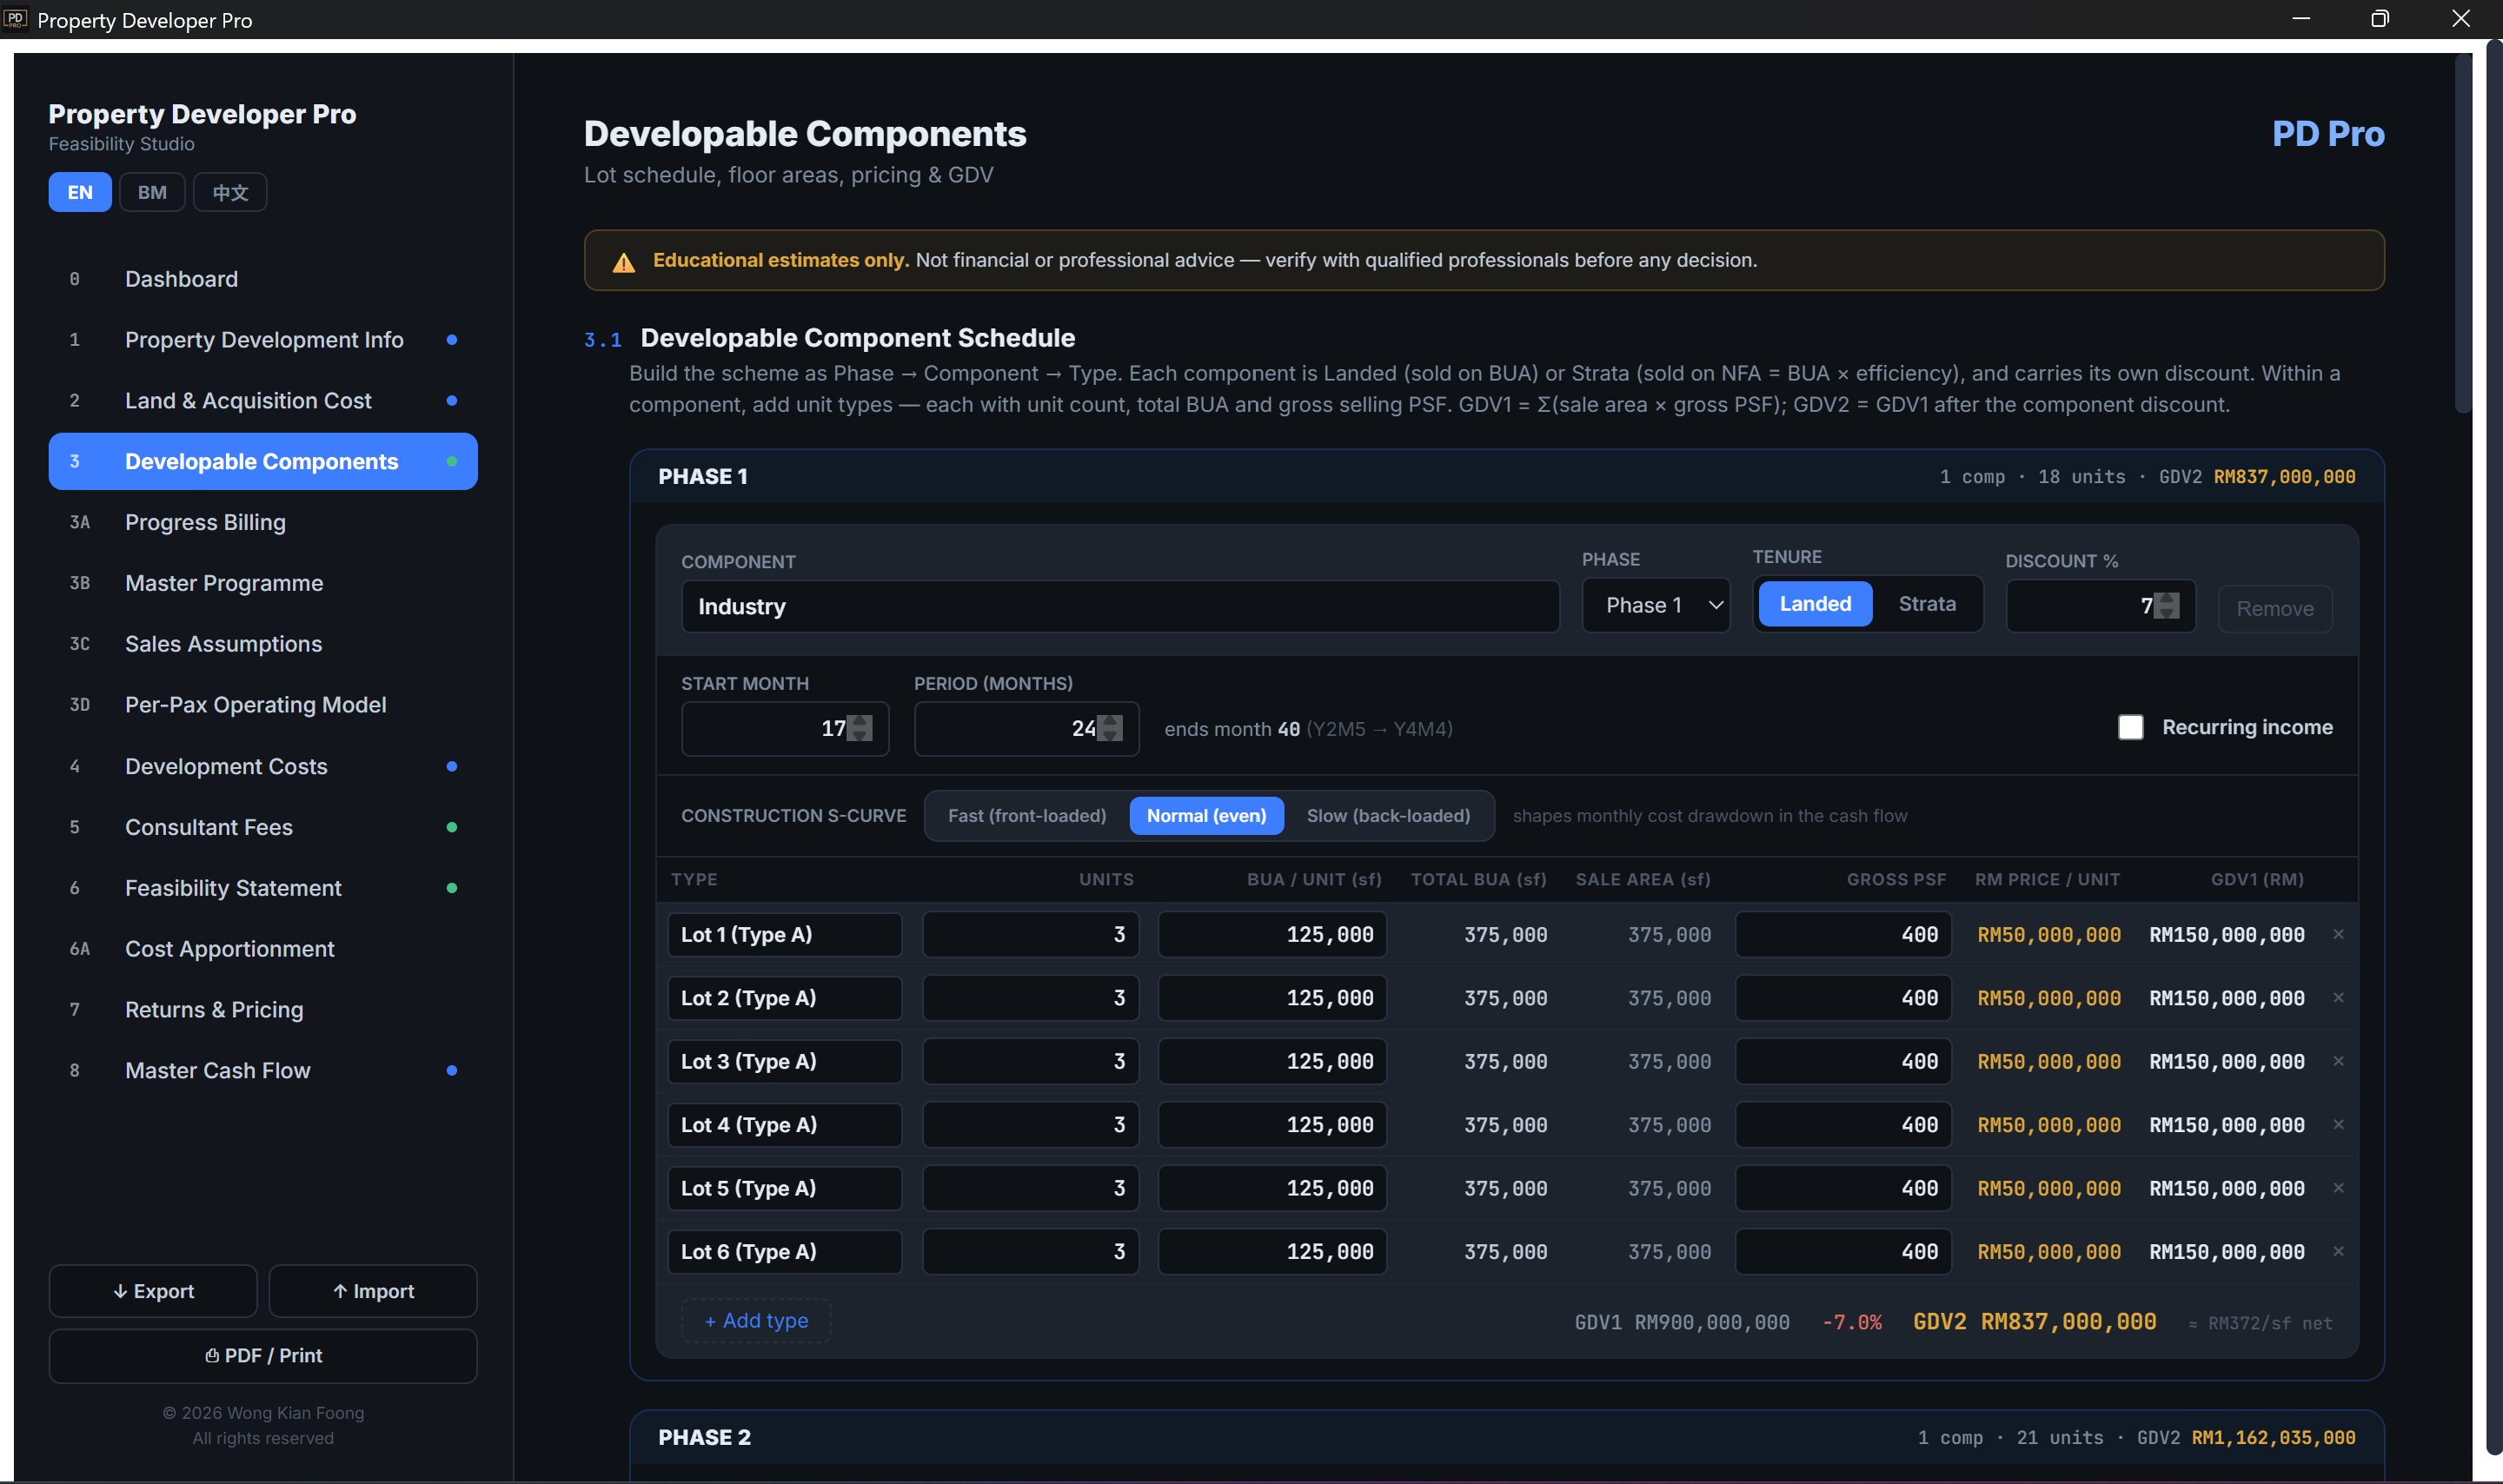Click the app icon in the title bar
This screenshot has width=2503, height=1484.
point(15,19)
